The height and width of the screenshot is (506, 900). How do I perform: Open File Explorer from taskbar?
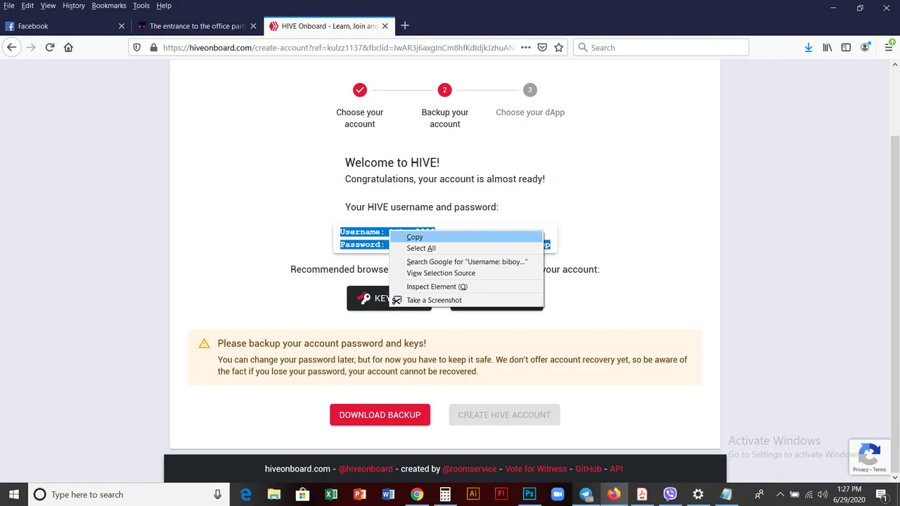pyautogui.click(x=274, y=494)
